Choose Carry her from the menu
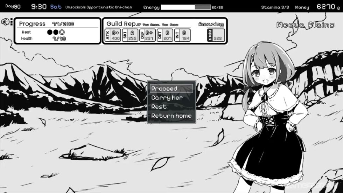Image resolution: width=343 pixels, height=193 pixels. coord(171,98)
